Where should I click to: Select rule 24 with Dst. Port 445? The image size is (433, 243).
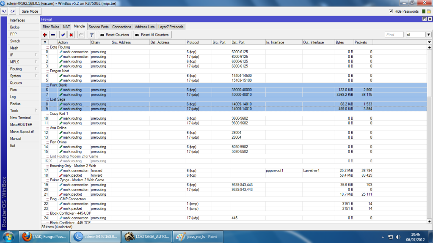[234, 218]
